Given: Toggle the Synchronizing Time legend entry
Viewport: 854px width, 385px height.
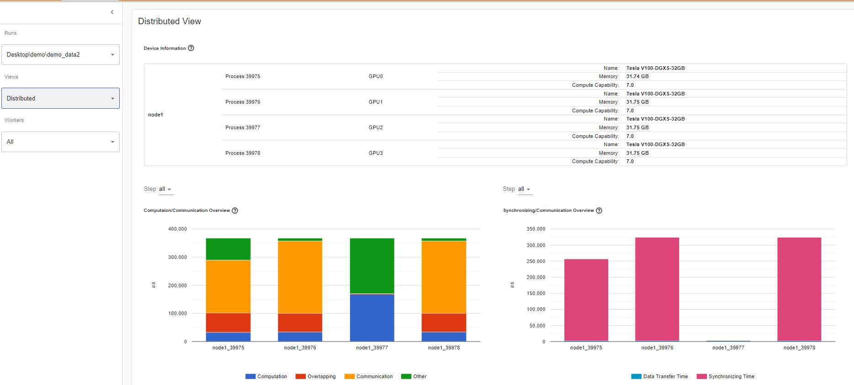Looking at the screenshot, I should [x=725, y=376].
